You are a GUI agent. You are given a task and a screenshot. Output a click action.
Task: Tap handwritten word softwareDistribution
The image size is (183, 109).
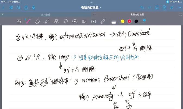tap(83, 36)
